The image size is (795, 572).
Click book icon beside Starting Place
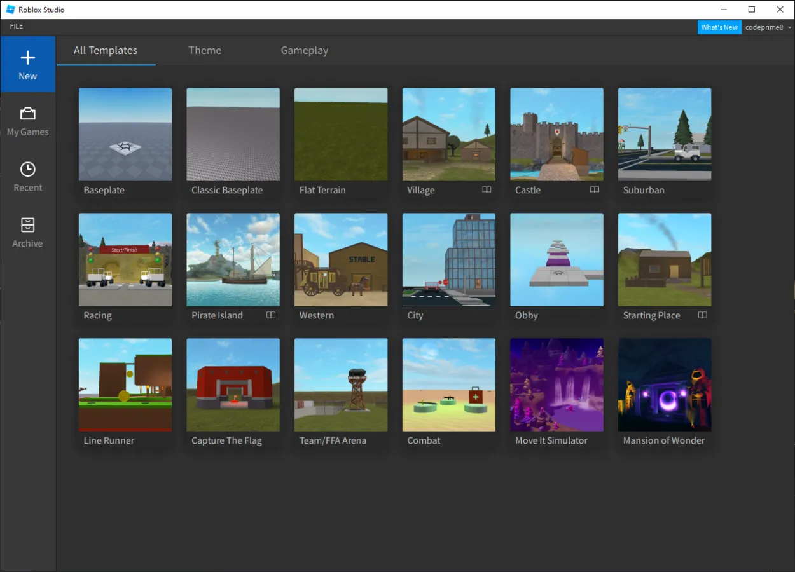[702, 315]
